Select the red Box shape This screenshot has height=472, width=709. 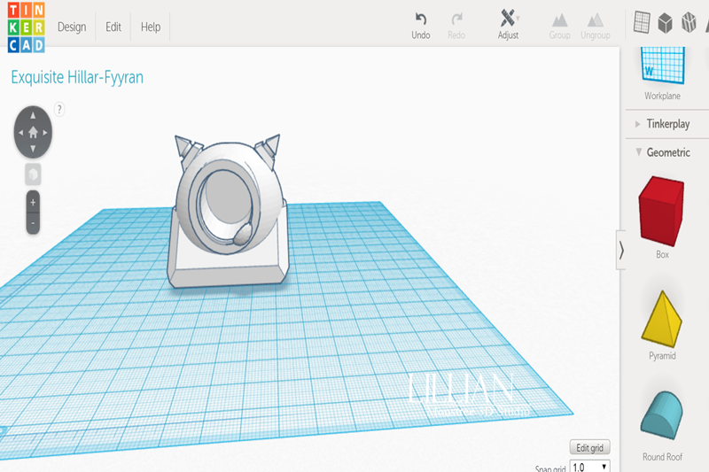[662, 211]
